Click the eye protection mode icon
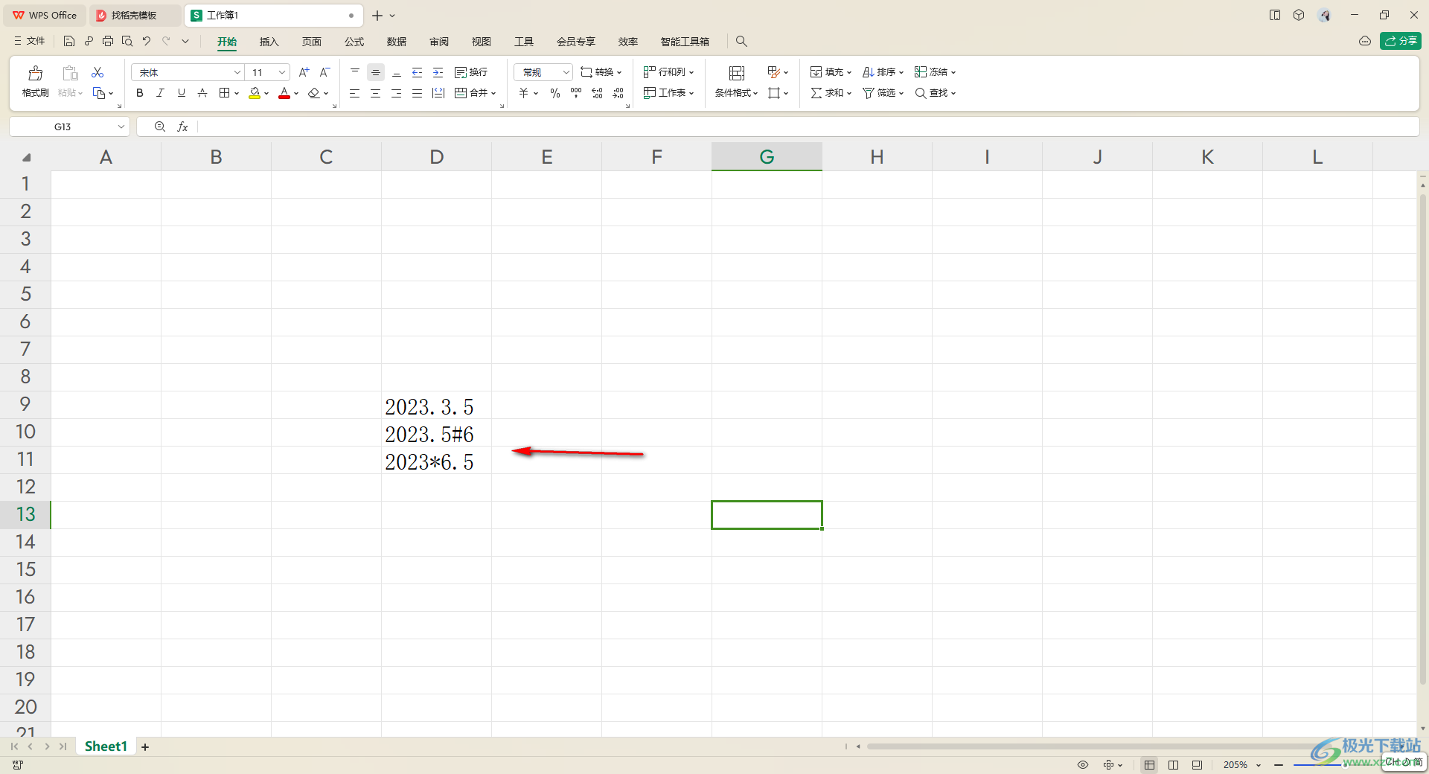Image resolution: width=1429 pixels, height=774 pixels. [1083, 765]
